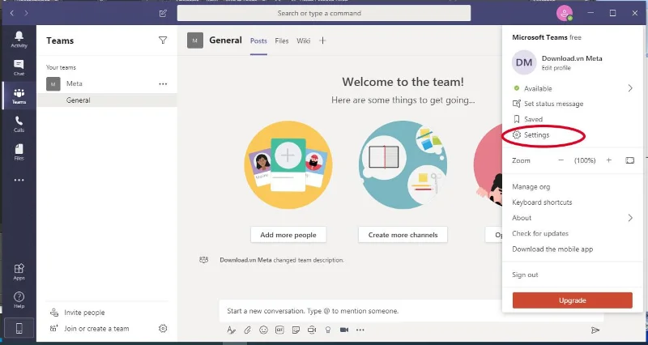This screenshot has width=648, height=345.
Task: Zoom in with the plus button
Action: click(609, 160)
